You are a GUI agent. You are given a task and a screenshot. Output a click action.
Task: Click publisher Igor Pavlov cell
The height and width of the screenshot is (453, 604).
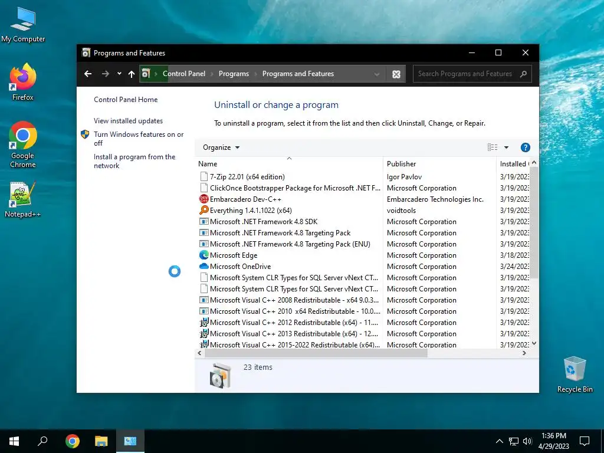(x=404, y=176)
